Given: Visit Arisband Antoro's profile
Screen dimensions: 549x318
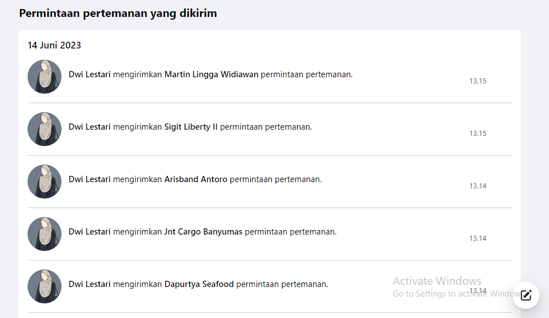Looking at the screenshot, I should tap(196, 179).
